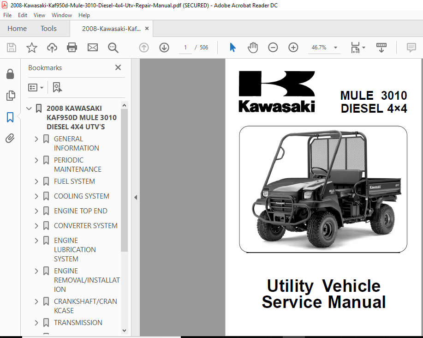Close the Bookmarks panel

(x=118, y=67)
